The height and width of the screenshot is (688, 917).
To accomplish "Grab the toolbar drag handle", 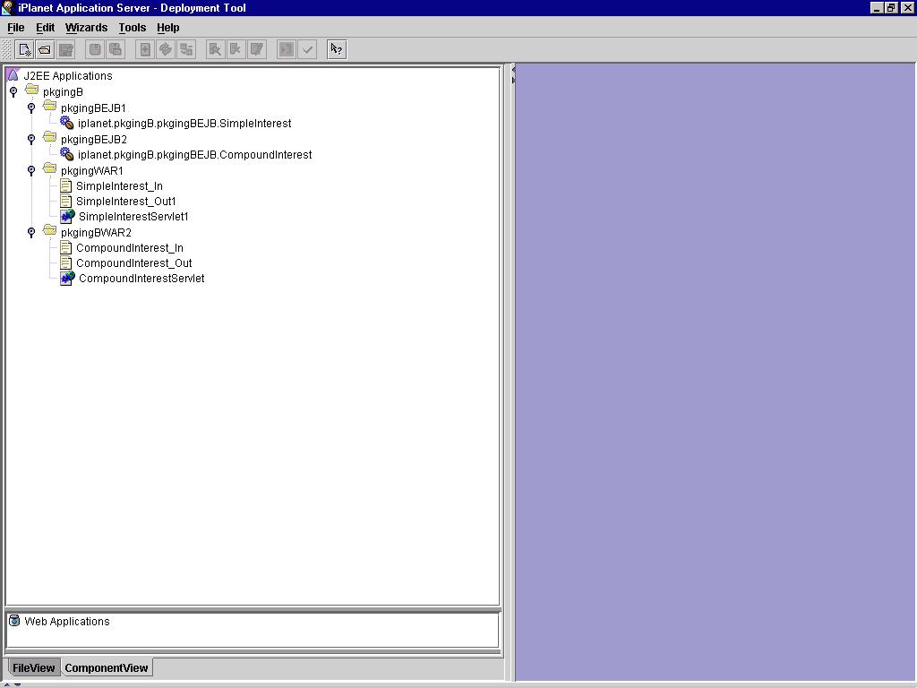I will point(6,50).
